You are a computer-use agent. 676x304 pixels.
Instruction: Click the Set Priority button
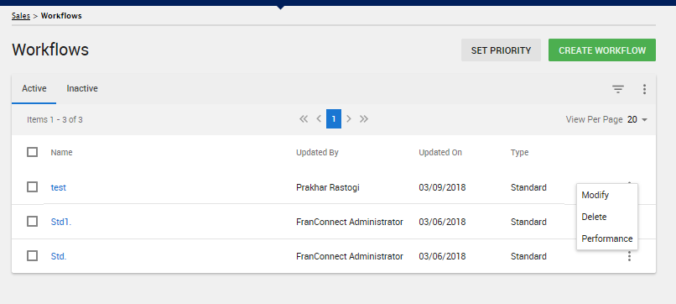pyautogui.click(x=501, y=50)
